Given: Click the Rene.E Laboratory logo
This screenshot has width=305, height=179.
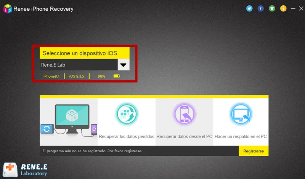Looking at the screenshot, I should point(25,169).
